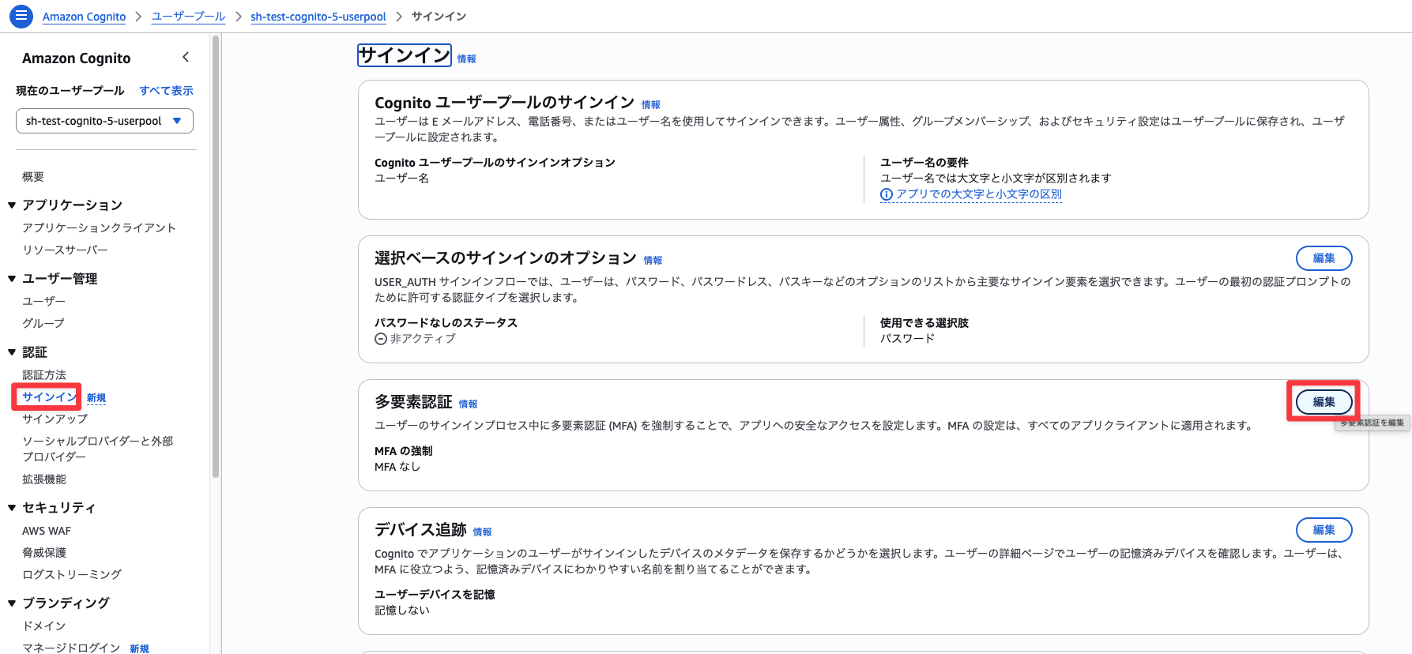Collapse the セキュリティ section
The image size is (1412, 654).
point(12,508)
